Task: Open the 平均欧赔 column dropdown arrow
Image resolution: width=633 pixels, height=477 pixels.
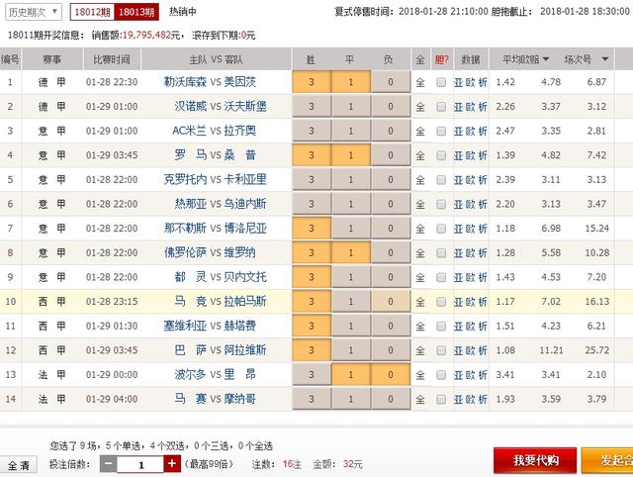Action: coord(546,59)
